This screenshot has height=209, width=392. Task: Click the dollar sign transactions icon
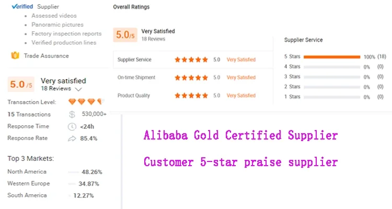72,114
